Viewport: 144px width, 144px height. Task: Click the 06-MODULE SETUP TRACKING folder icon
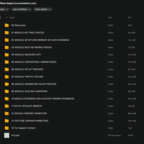click(x=7, y=69)
